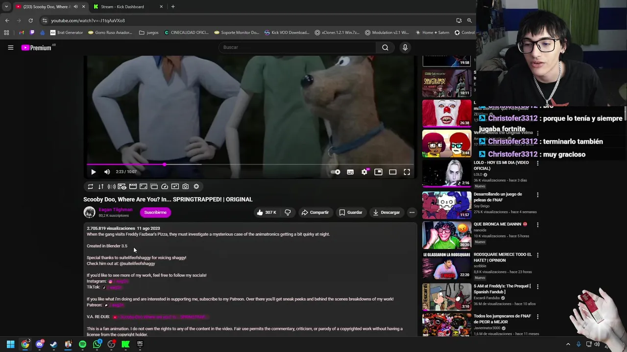627x352 pixels.
Task: Toggle the loop video icon below player
Action: point(90,186)
